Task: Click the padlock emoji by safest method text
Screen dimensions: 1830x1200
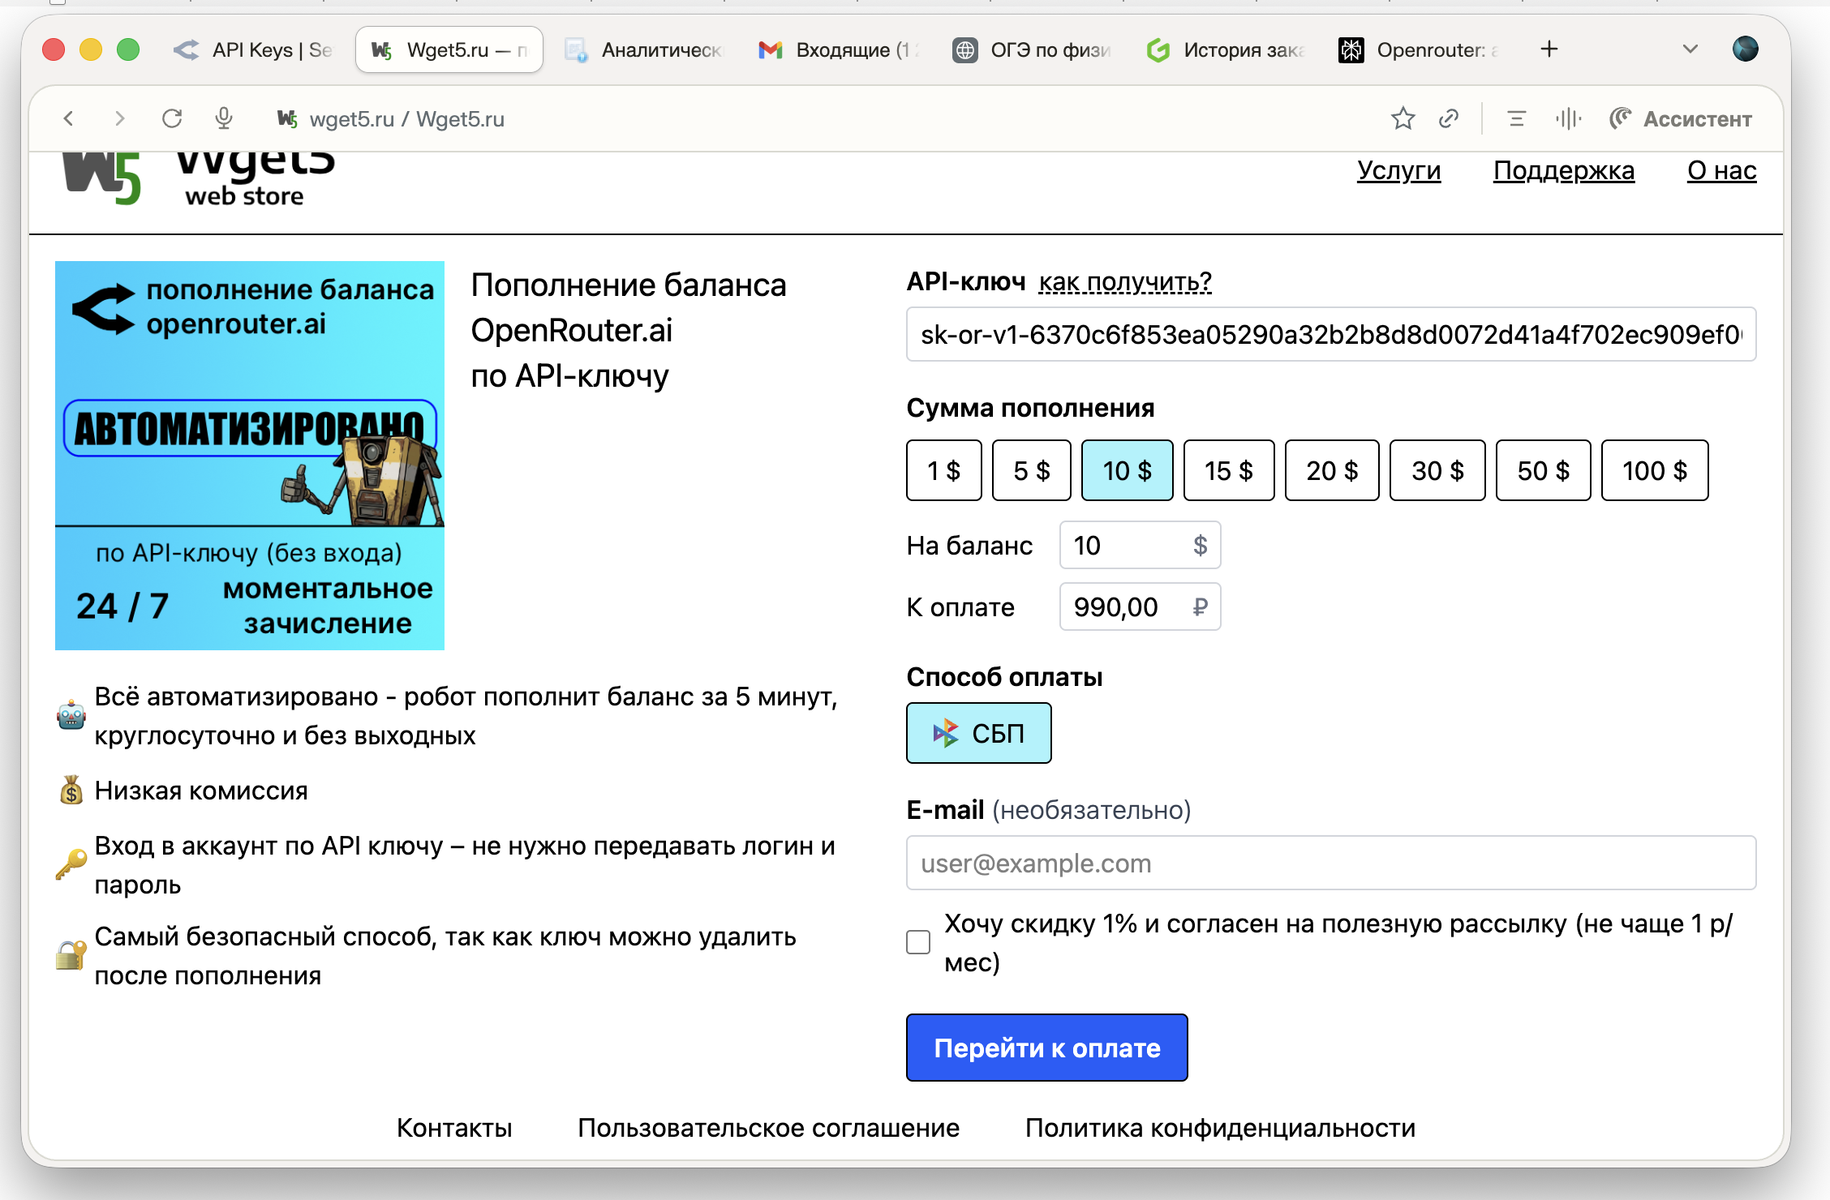Action: point(71,955)
